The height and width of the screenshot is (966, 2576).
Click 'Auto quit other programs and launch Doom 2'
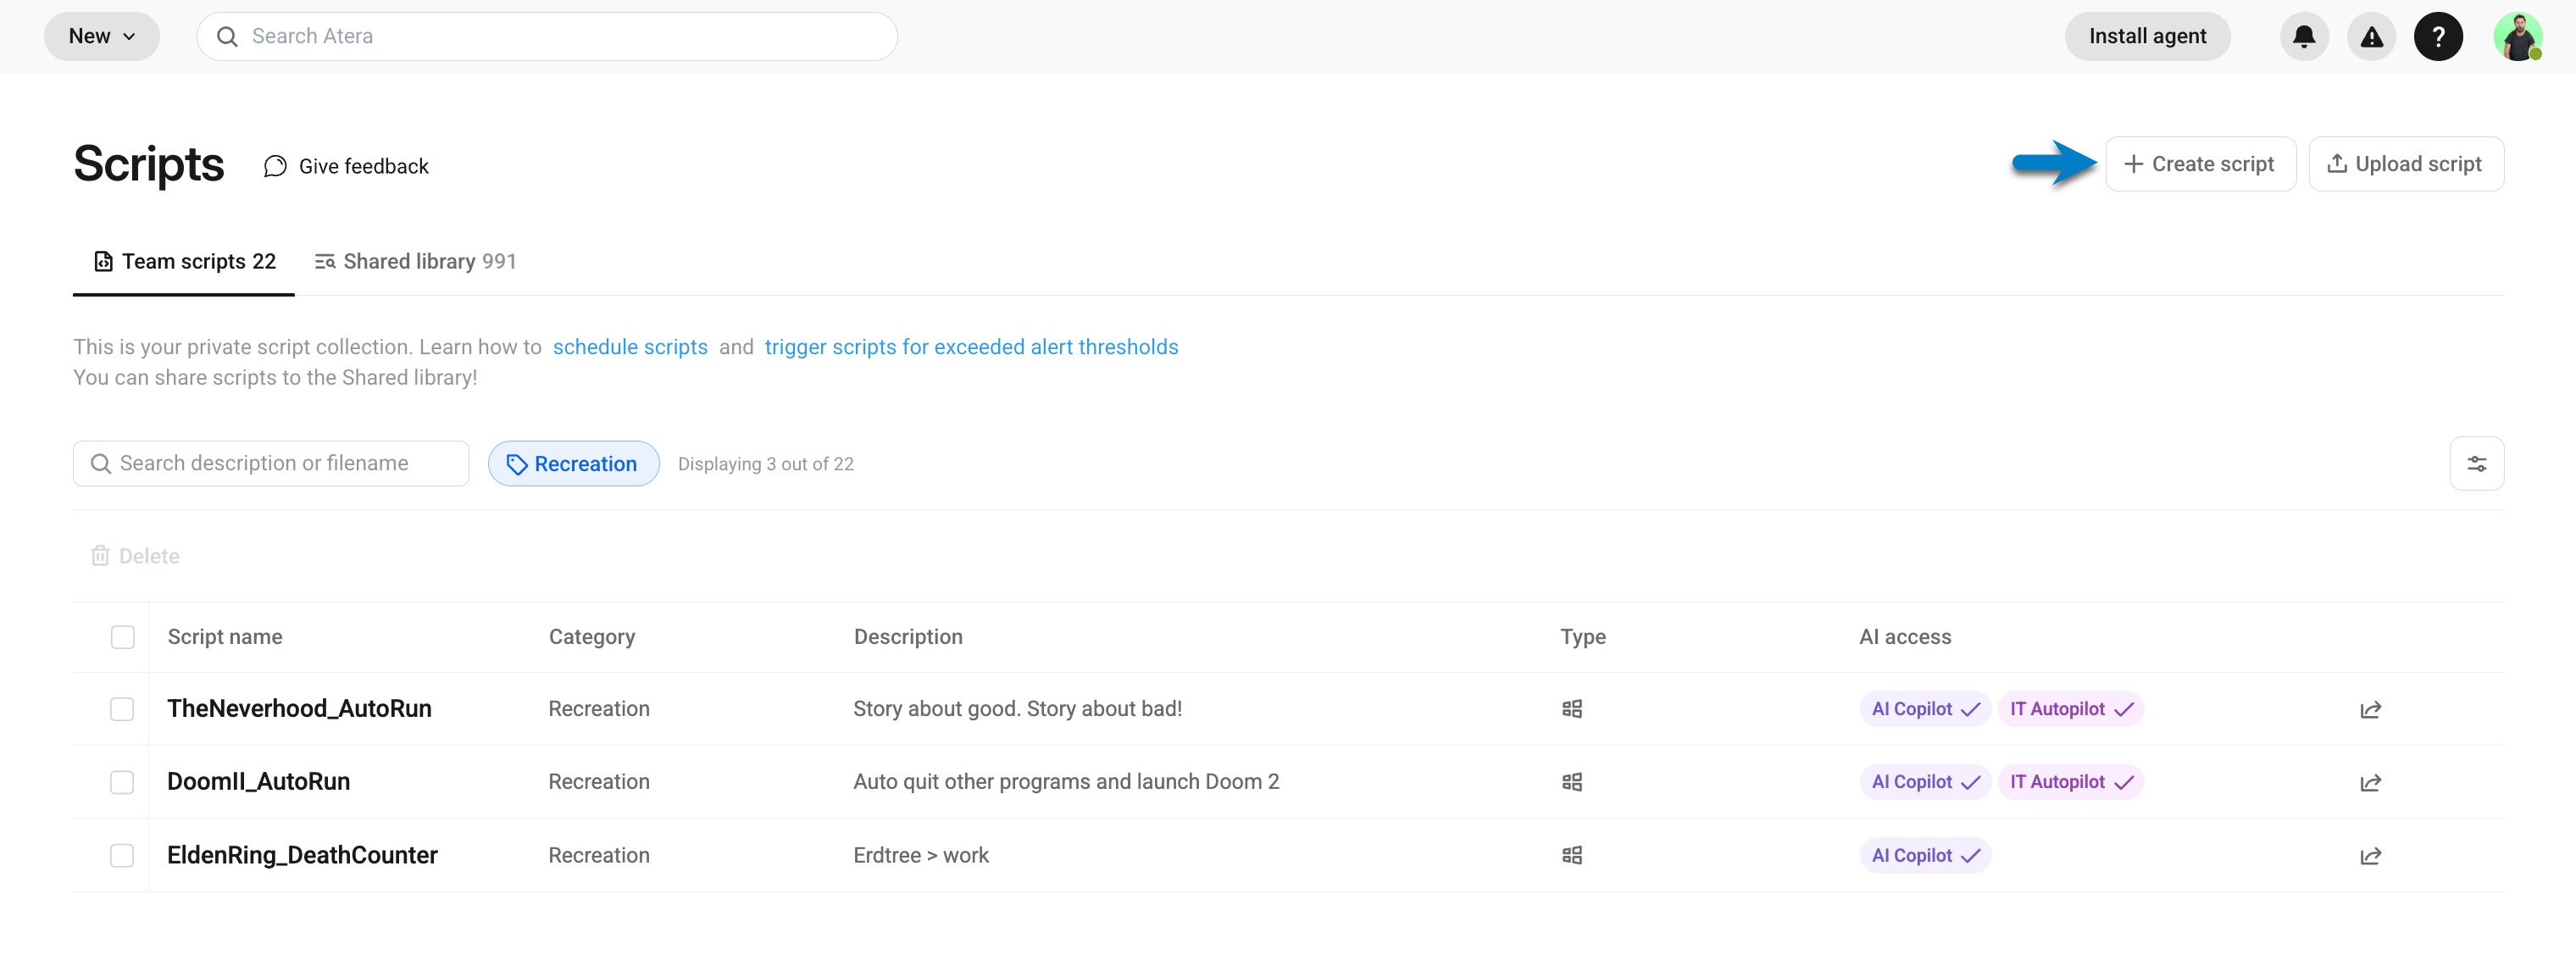(x=1066, y=782)
